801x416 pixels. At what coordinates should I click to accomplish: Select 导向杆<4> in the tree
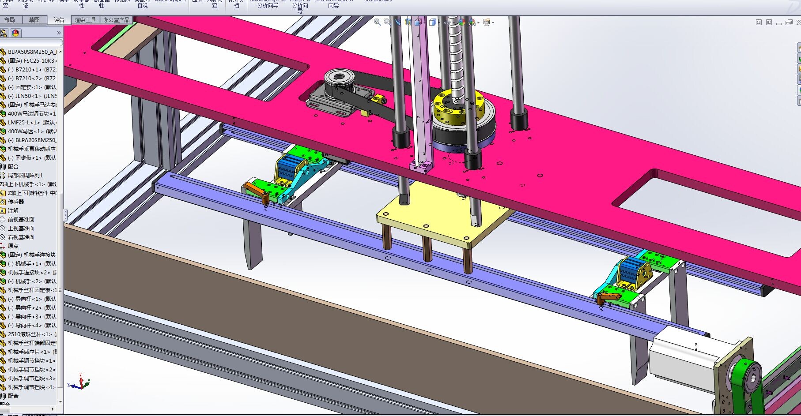(x=32, y=325)
